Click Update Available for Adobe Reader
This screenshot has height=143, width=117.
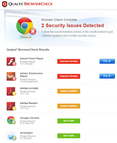pyautogui.click(x=69, y=106)
